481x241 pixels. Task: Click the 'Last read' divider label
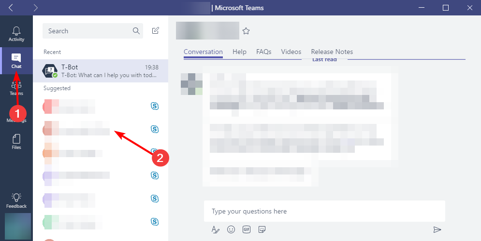[x=324, y=59]
